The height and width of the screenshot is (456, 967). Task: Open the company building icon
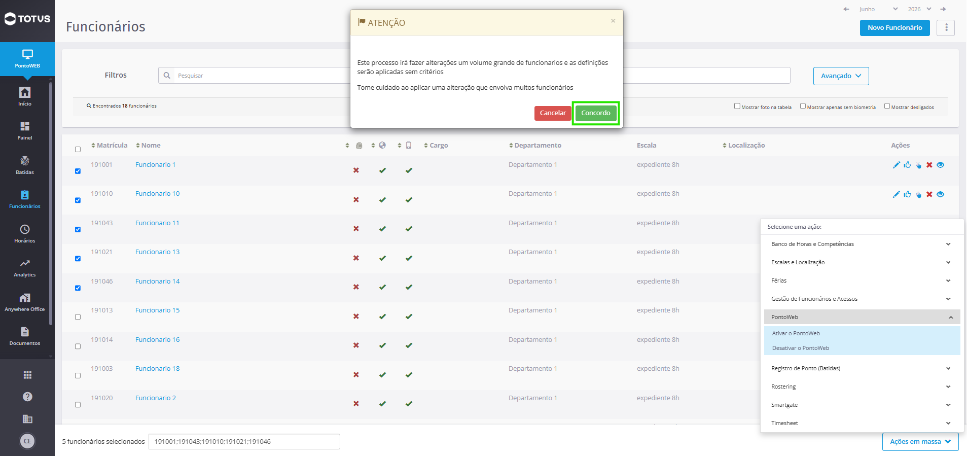pos(27,419)
